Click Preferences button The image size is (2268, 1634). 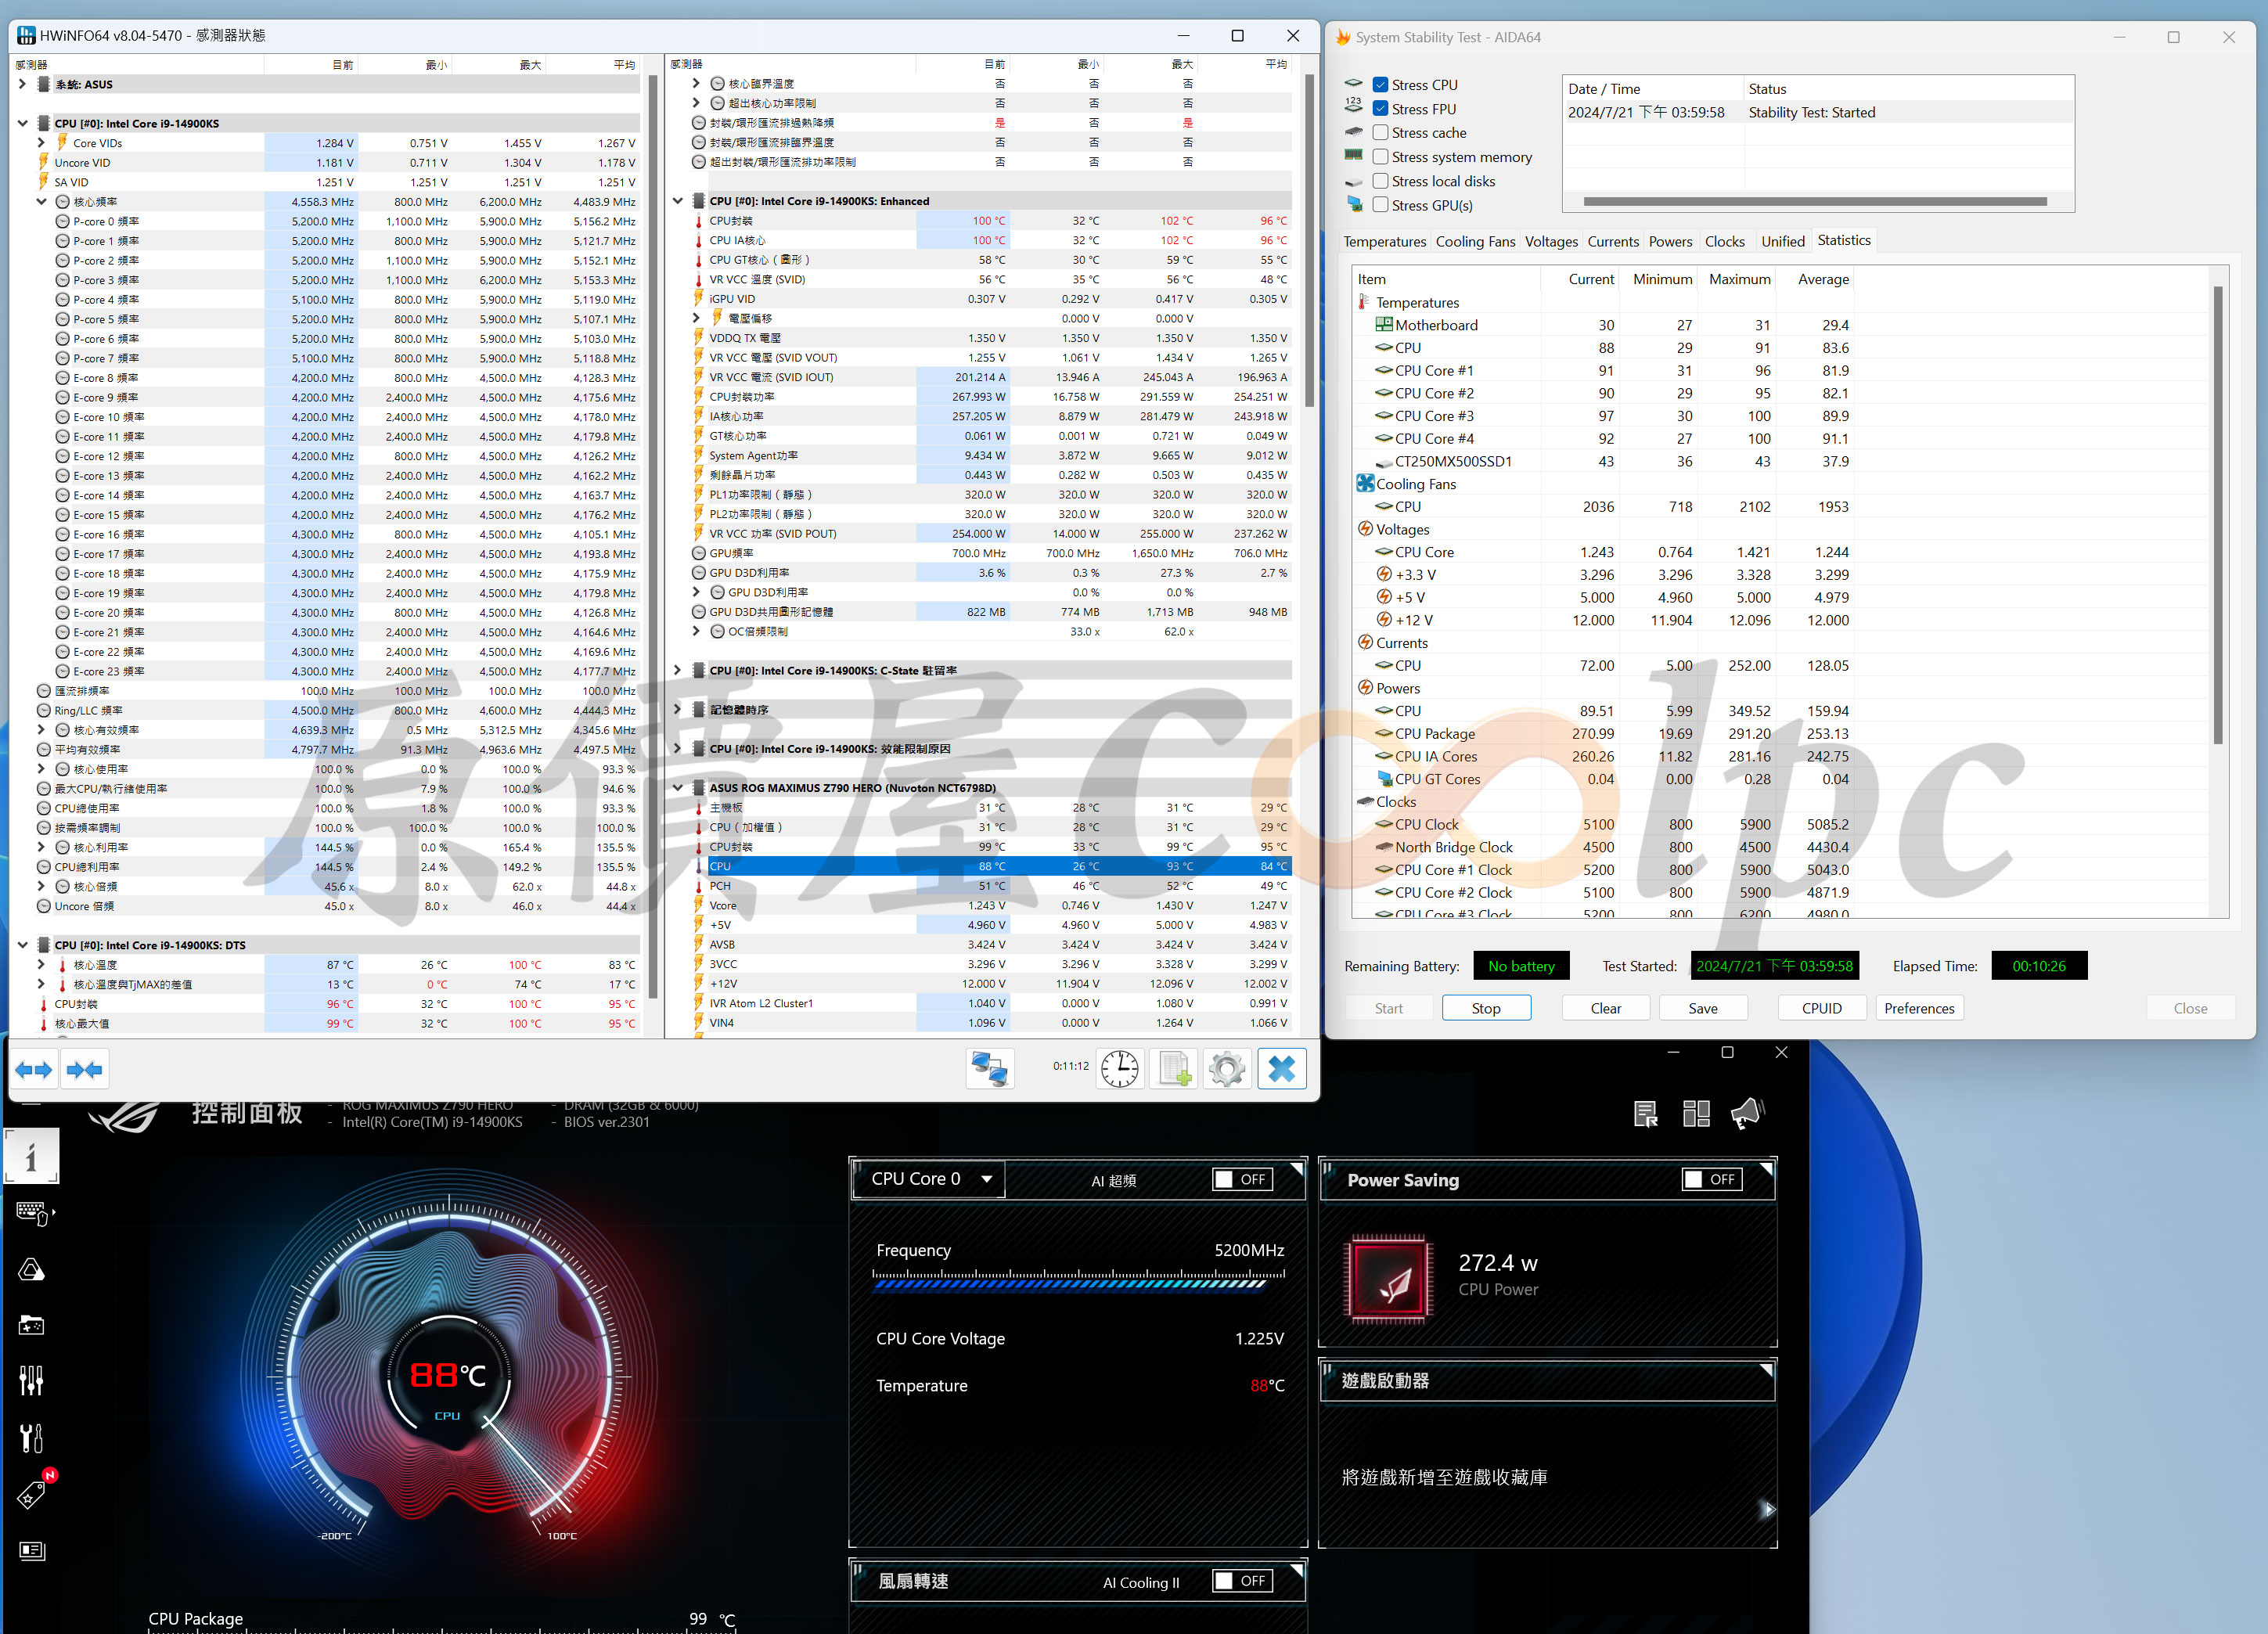1919,1008
